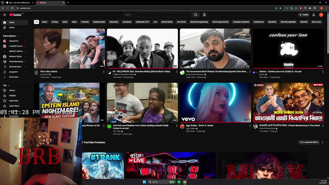Click the Chrome address bar showing youtube.com
The width and height of the screenshot is (329, 185).
pos(145,8)
